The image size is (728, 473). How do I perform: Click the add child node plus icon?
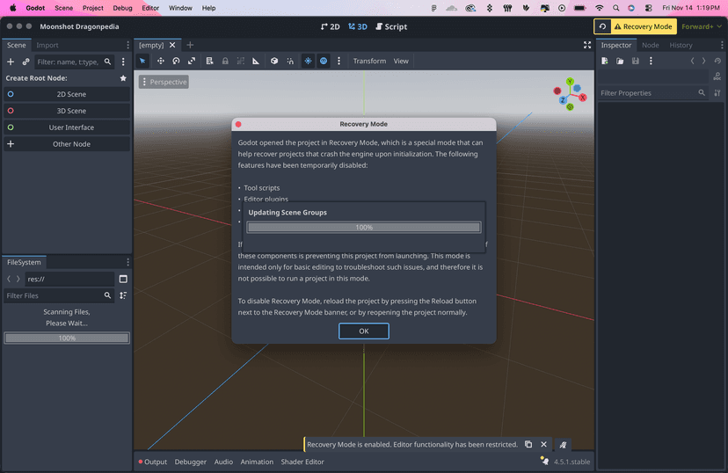(11, 62)
